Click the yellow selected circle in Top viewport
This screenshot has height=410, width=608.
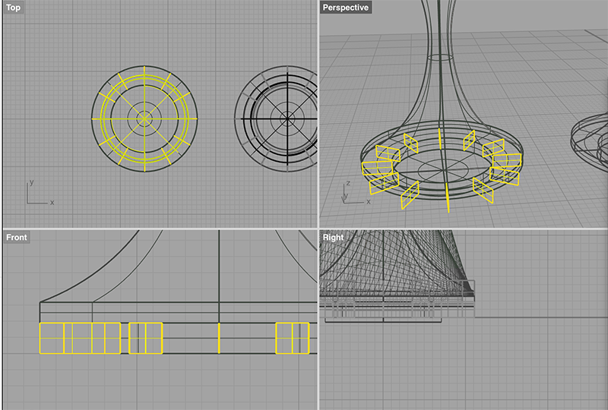[x=144, y=118]
